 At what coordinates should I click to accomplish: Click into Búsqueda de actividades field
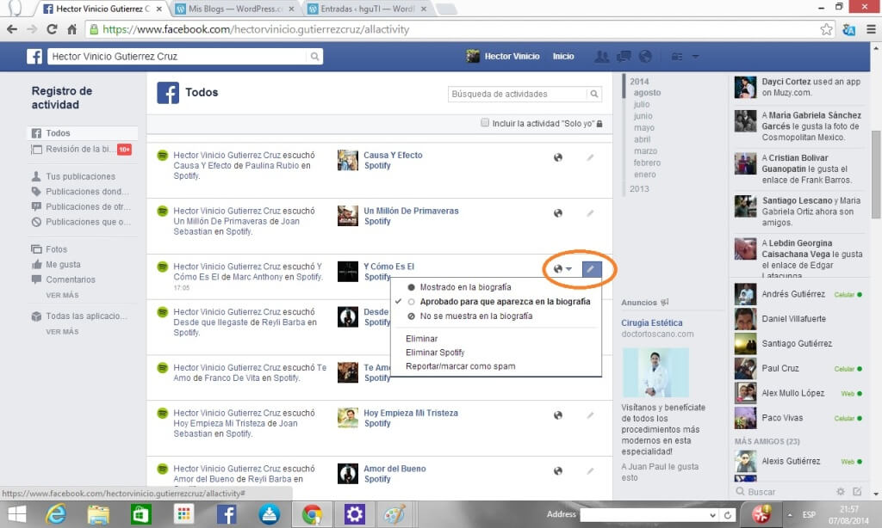pos(517,94)
